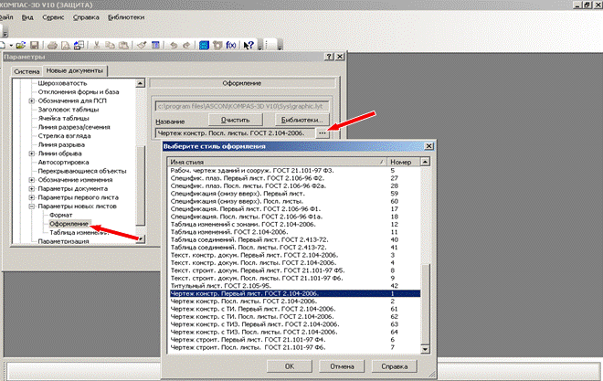Screen dimensions: 603x381
Task: Open Print preview from toolbar
Action: coord(66,46)
